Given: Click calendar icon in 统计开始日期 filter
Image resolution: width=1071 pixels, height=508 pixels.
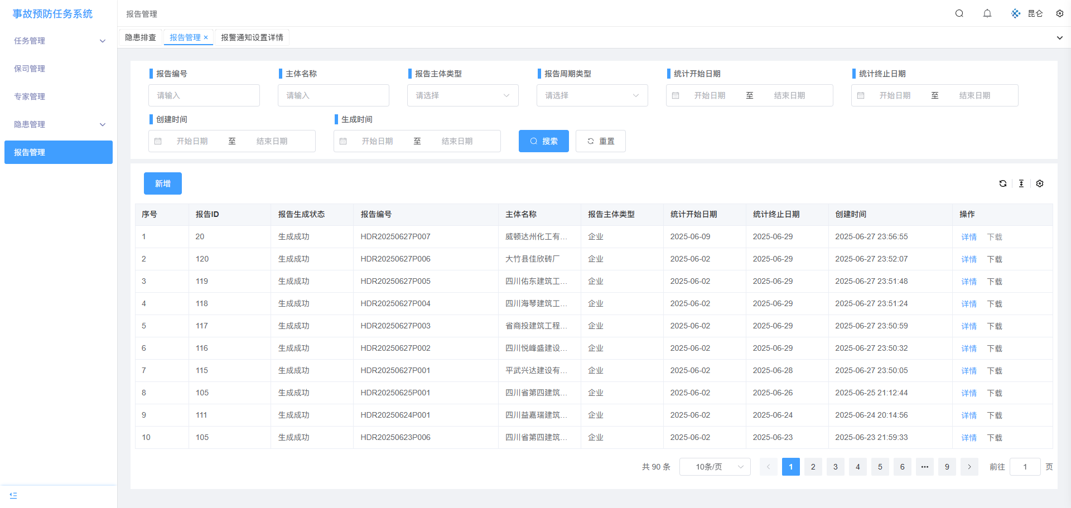Looking at the screenshot, I should (676, 95).
